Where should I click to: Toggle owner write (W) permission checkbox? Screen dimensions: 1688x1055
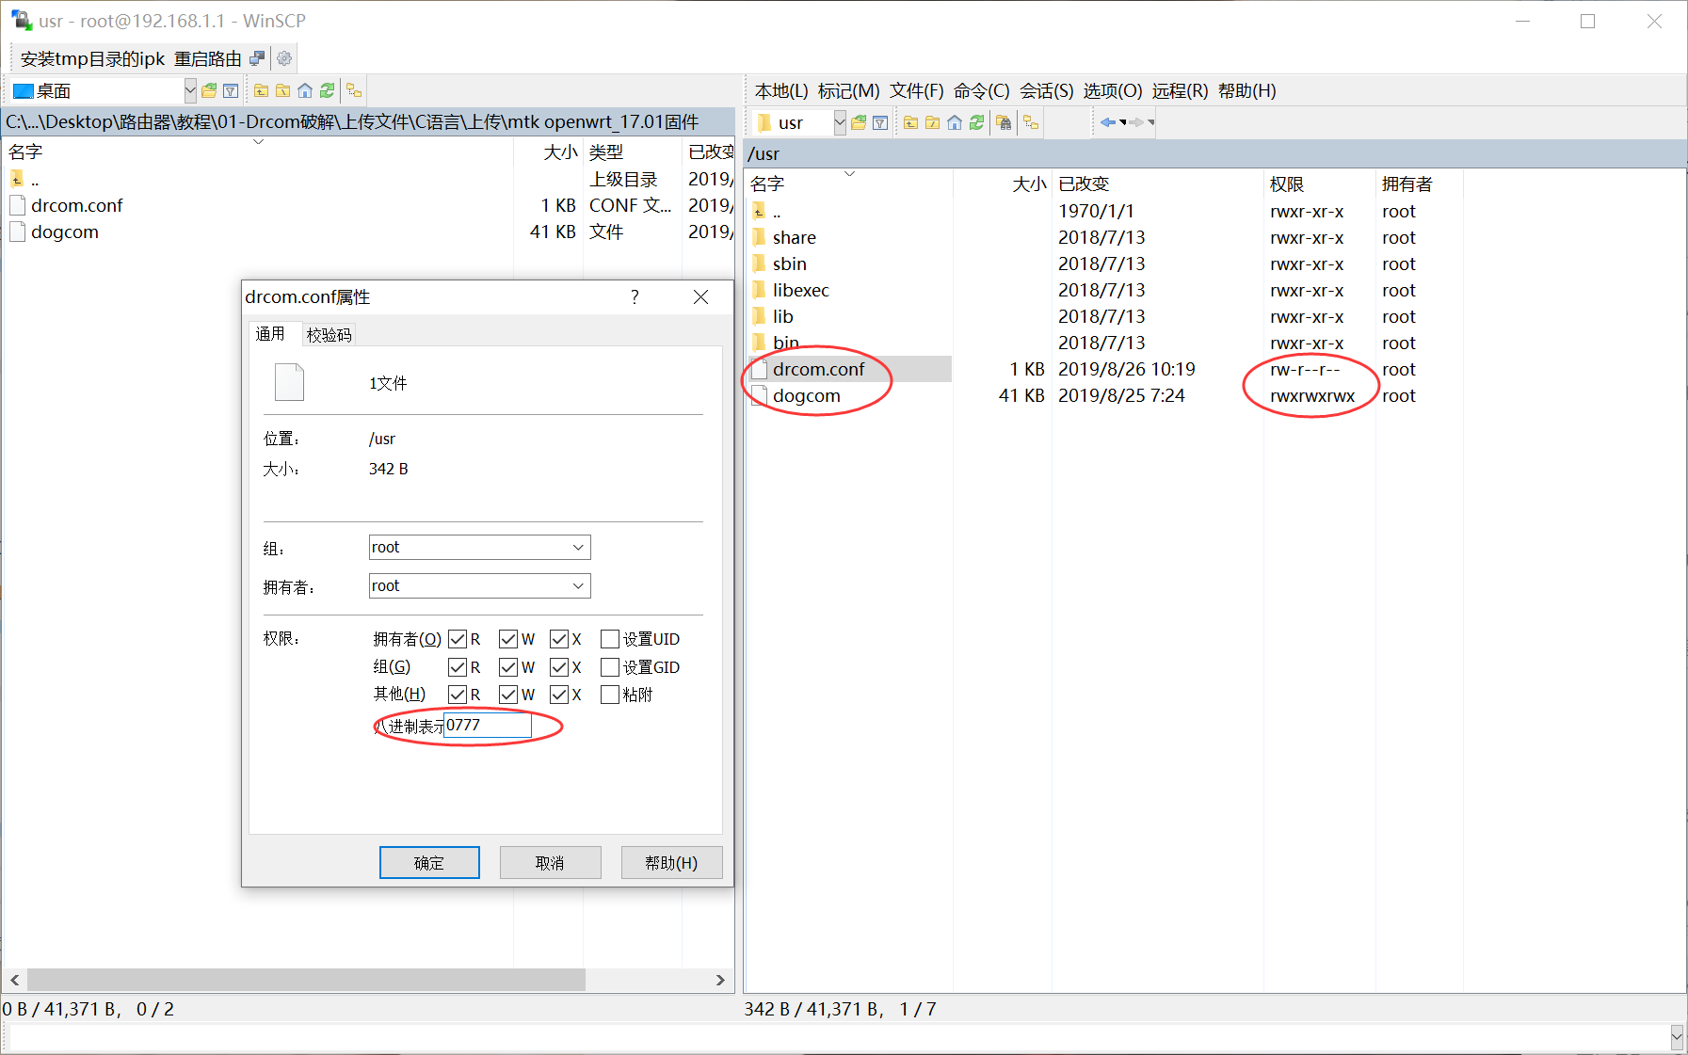coord(508,639)
